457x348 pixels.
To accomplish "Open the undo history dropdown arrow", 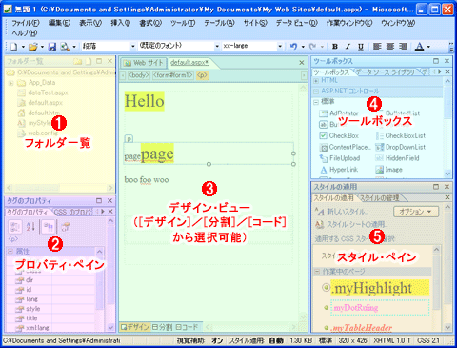I will [x=303, y=47].
